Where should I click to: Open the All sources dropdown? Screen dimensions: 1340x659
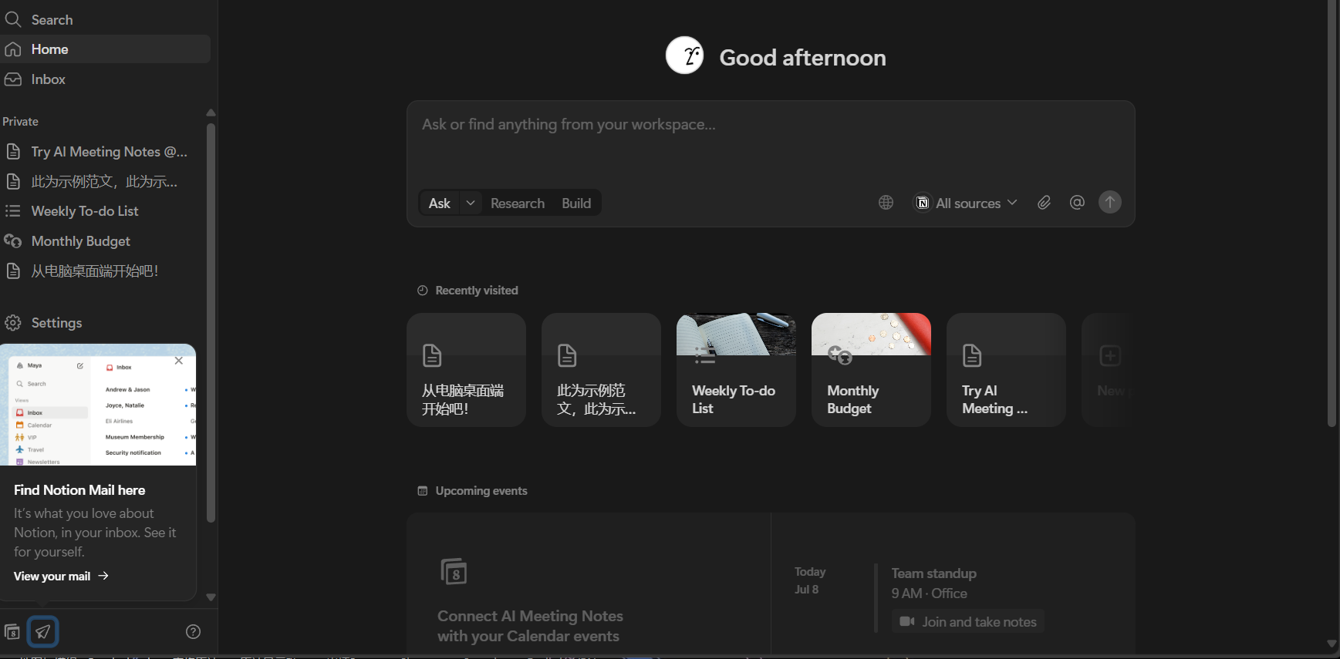pos(967,203)
